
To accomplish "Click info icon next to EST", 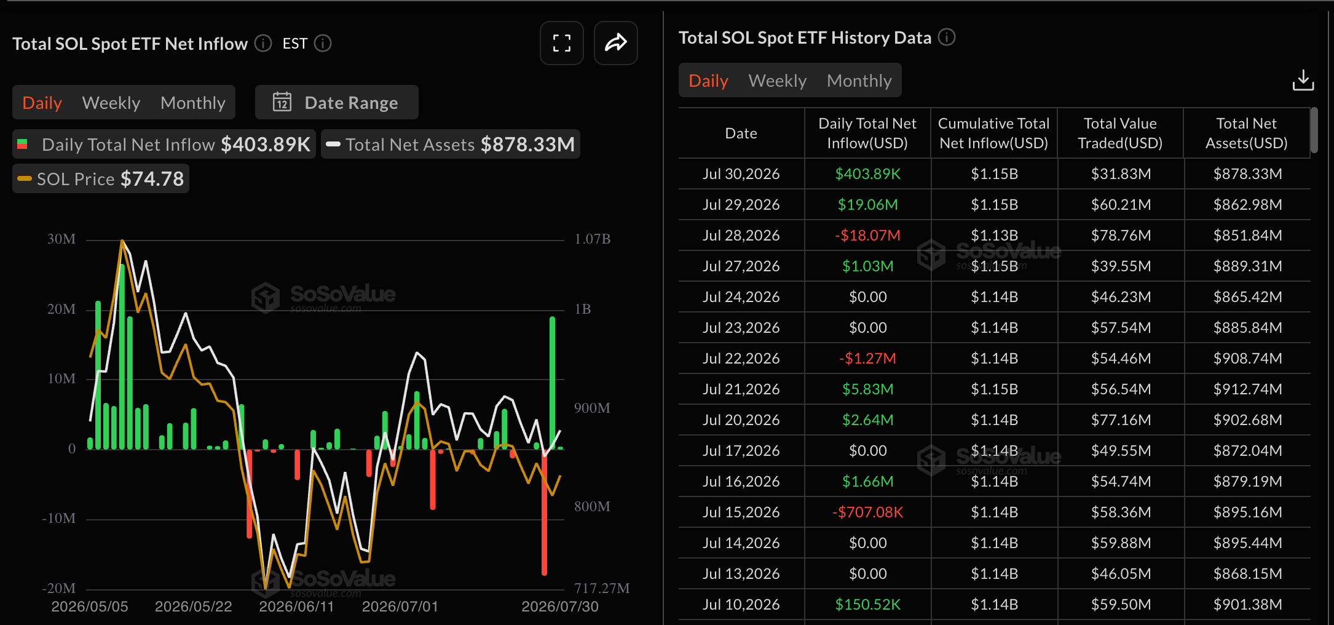I will click(x=323, y=44).
